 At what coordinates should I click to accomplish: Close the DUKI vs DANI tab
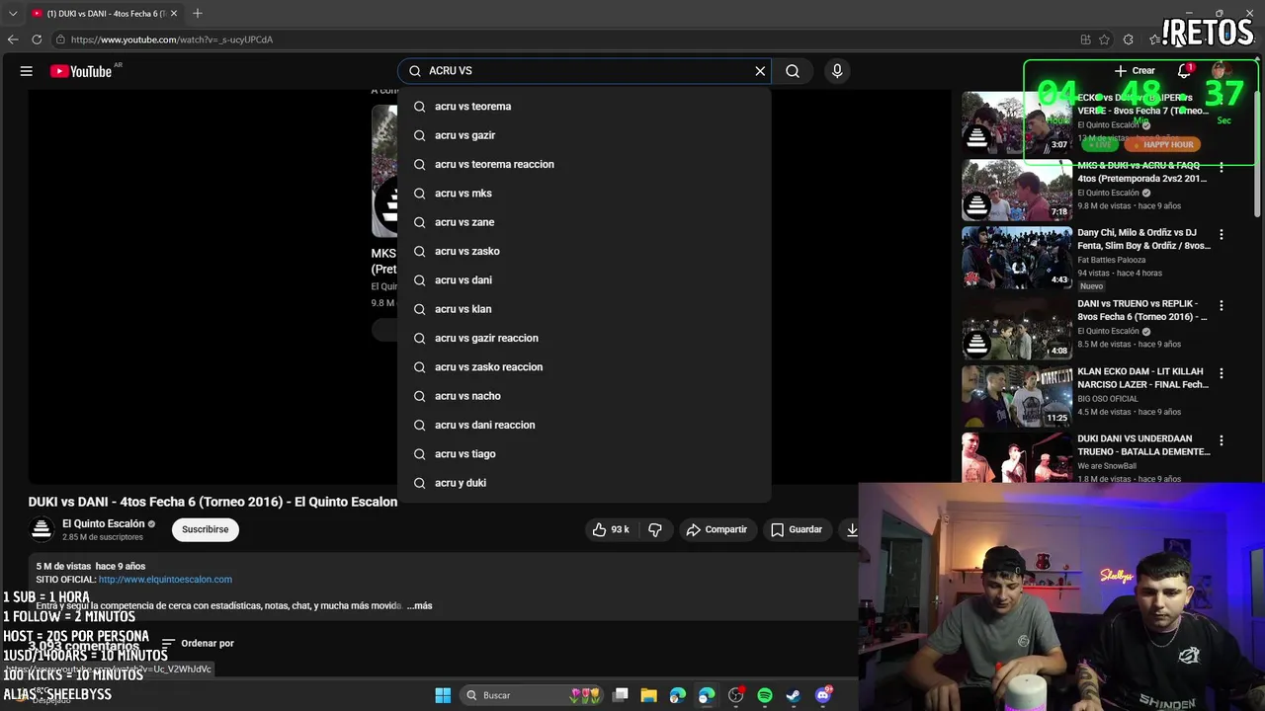coord(174,13)
